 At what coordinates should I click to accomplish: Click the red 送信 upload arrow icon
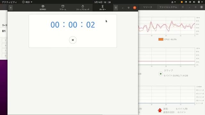pyautogui.click(x=160, y=110)
